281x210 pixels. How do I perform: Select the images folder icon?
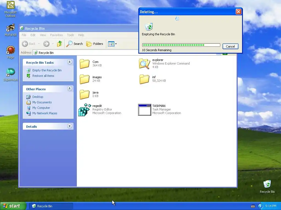pyautogui.click(x=85, y=79)
